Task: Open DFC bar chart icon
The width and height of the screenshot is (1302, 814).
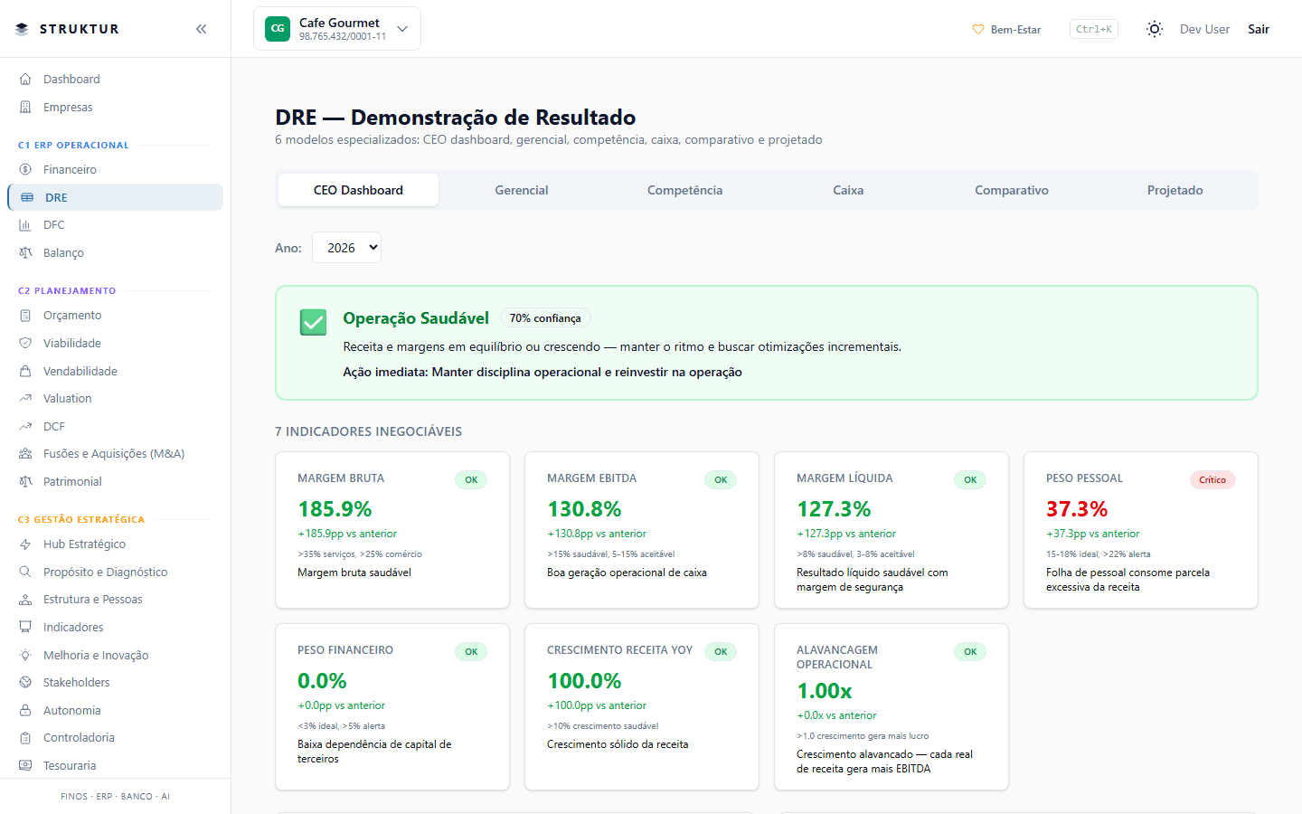Action: tap(25, 224)
